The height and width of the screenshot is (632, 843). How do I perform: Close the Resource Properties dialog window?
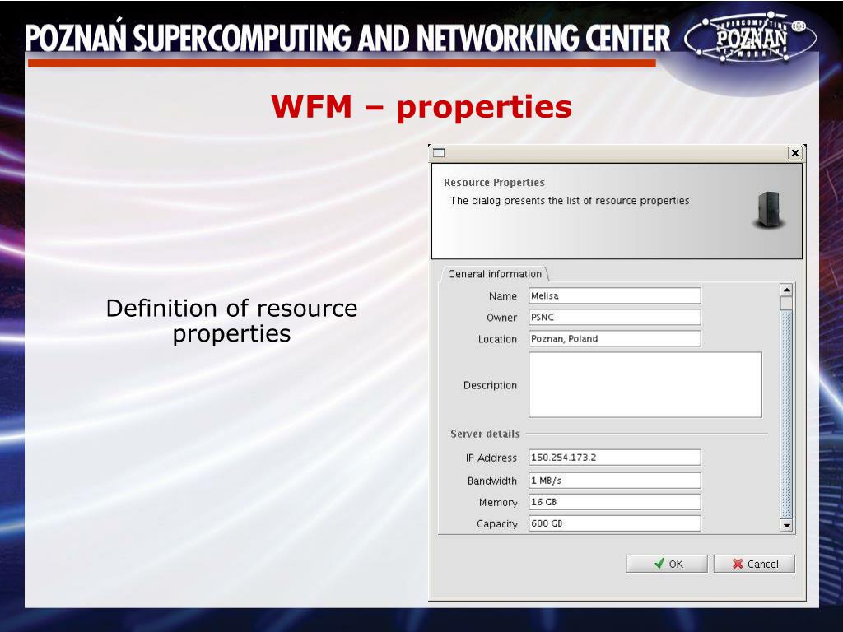[794, 153]
